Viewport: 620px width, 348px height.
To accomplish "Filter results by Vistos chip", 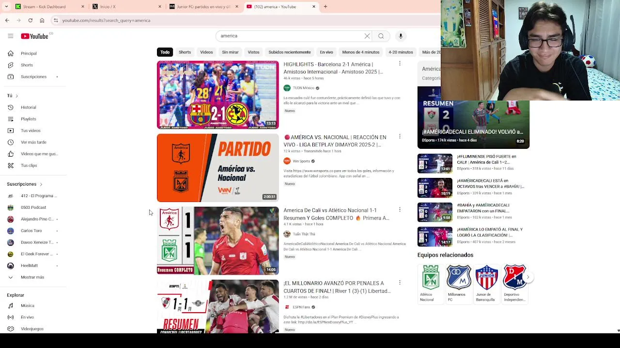I will point(253,52).
